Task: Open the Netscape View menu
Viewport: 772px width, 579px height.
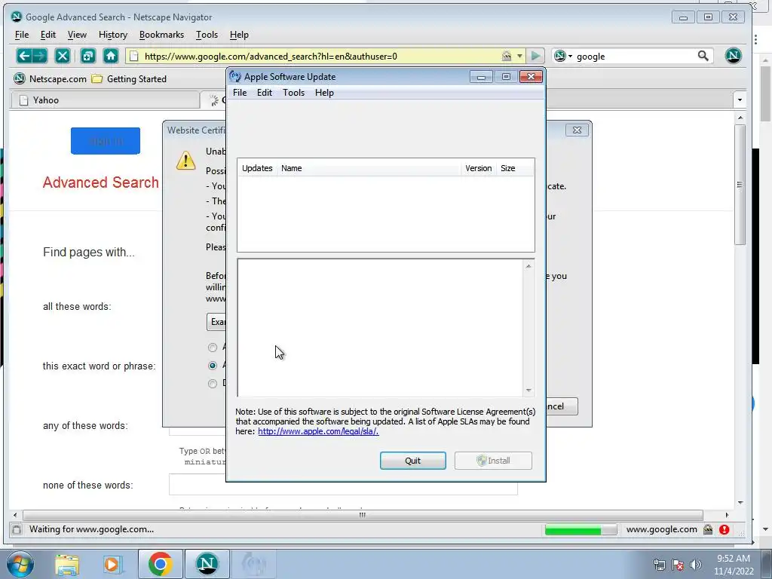Action: [77, 35]
